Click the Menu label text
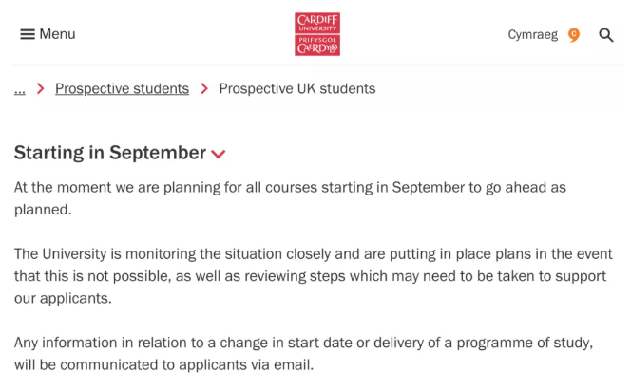This screenshot has width=631, height=390. (57, 34)
